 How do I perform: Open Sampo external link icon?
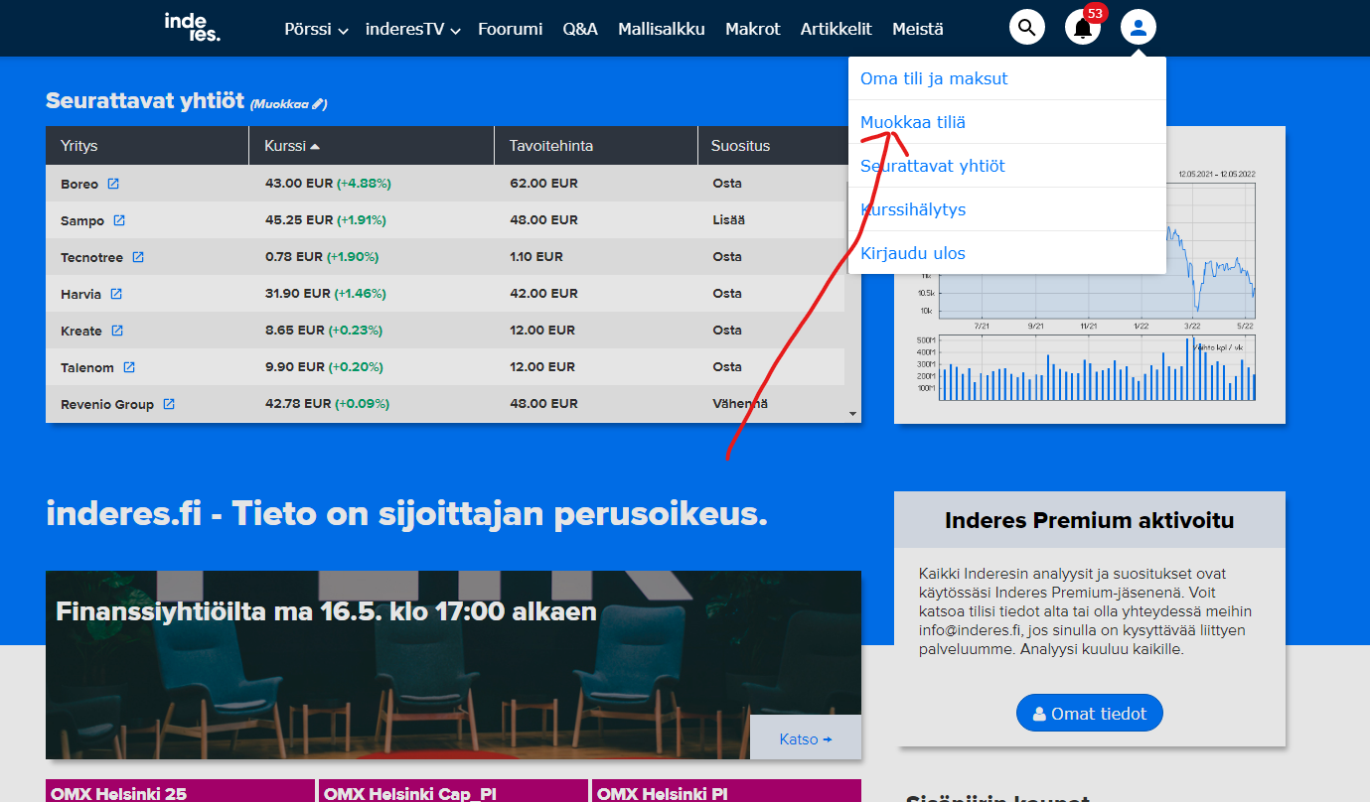[x=119, y=220]
